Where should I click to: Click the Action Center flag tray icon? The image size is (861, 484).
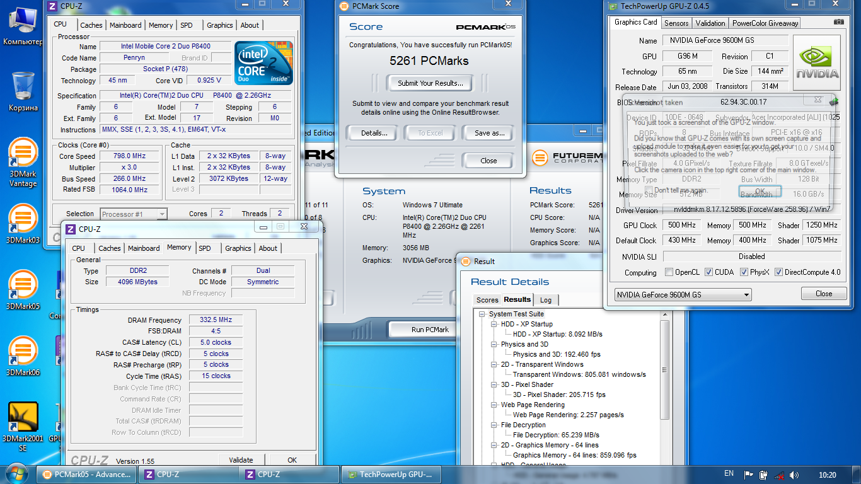(x=749, y=475)
